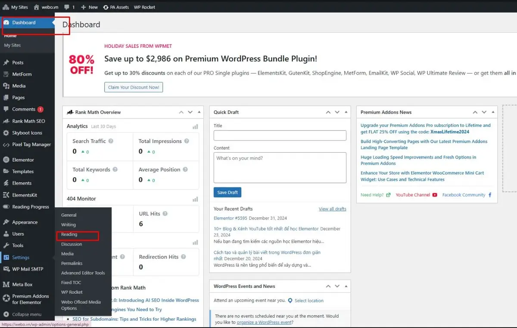Open General settings submenu item
The height and width of the screenshot is (328, 517).
[69, 215]
